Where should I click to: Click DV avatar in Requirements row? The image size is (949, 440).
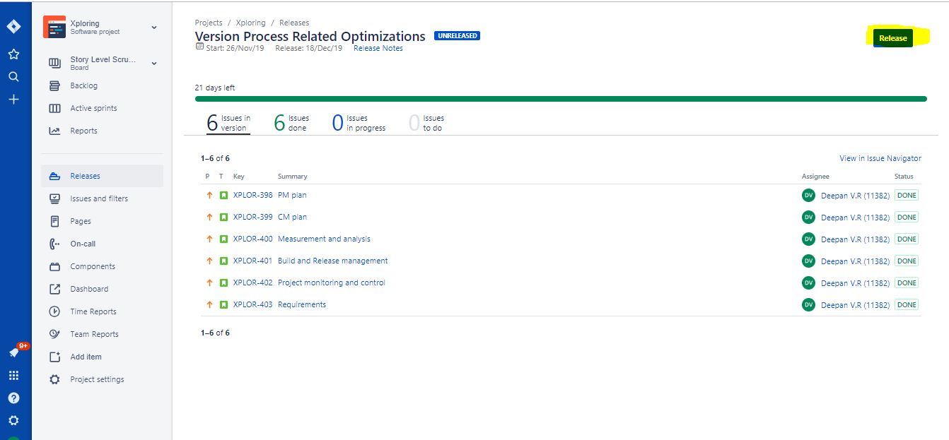[808, 305]
